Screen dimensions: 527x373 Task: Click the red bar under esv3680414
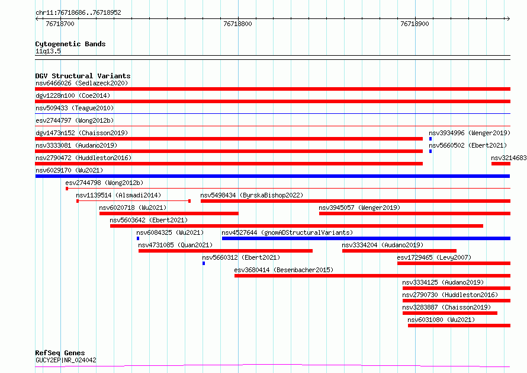click(x=372, y=276)
